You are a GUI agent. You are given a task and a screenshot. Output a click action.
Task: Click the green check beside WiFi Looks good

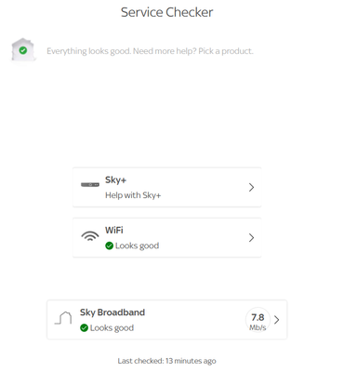(109, 246)
